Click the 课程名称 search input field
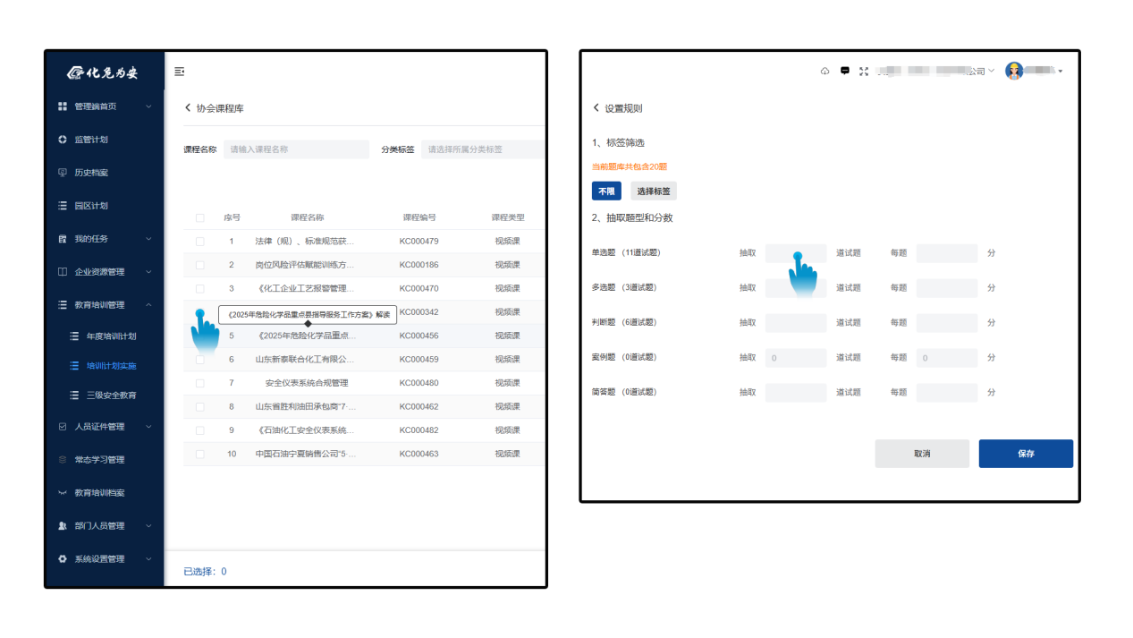Screen dimensions: 1133x638 (295, 149)
